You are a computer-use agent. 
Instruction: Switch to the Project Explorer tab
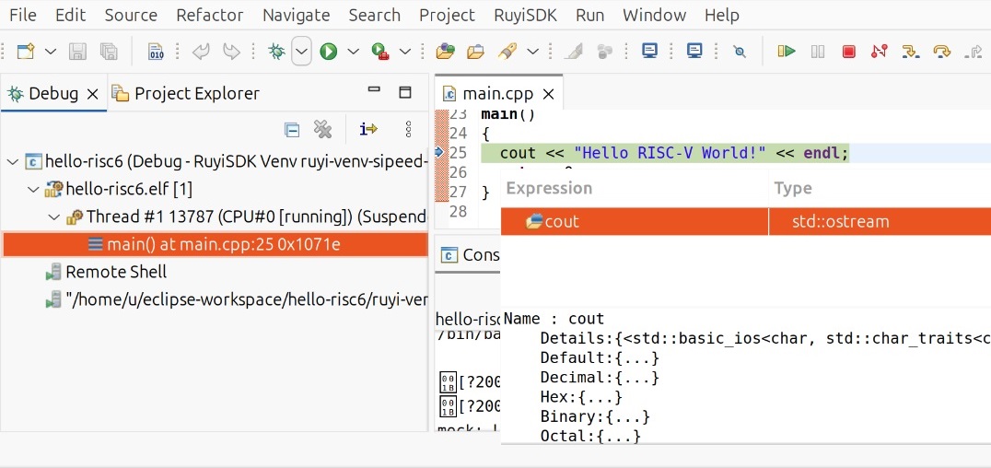[x=186, y=94]
